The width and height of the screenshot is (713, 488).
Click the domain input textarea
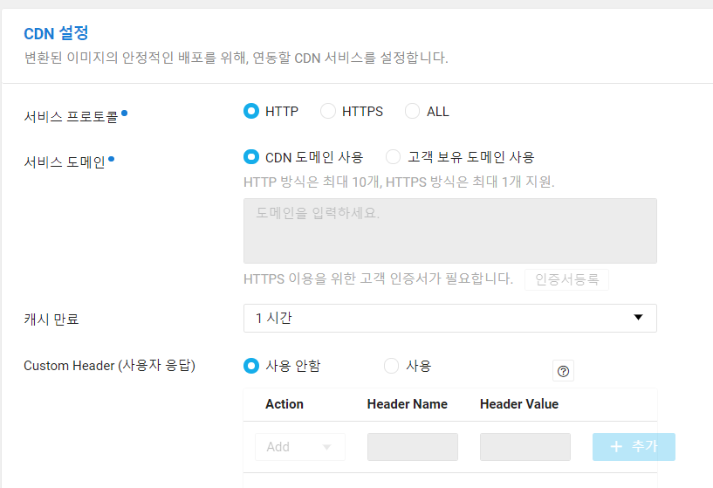tap(450, 230)
